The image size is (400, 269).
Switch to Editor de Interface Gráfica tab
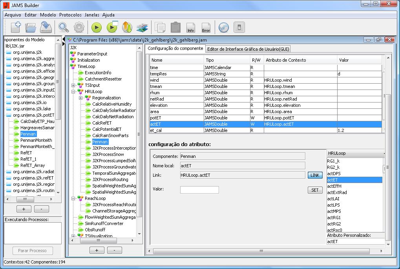pos(248,49)
